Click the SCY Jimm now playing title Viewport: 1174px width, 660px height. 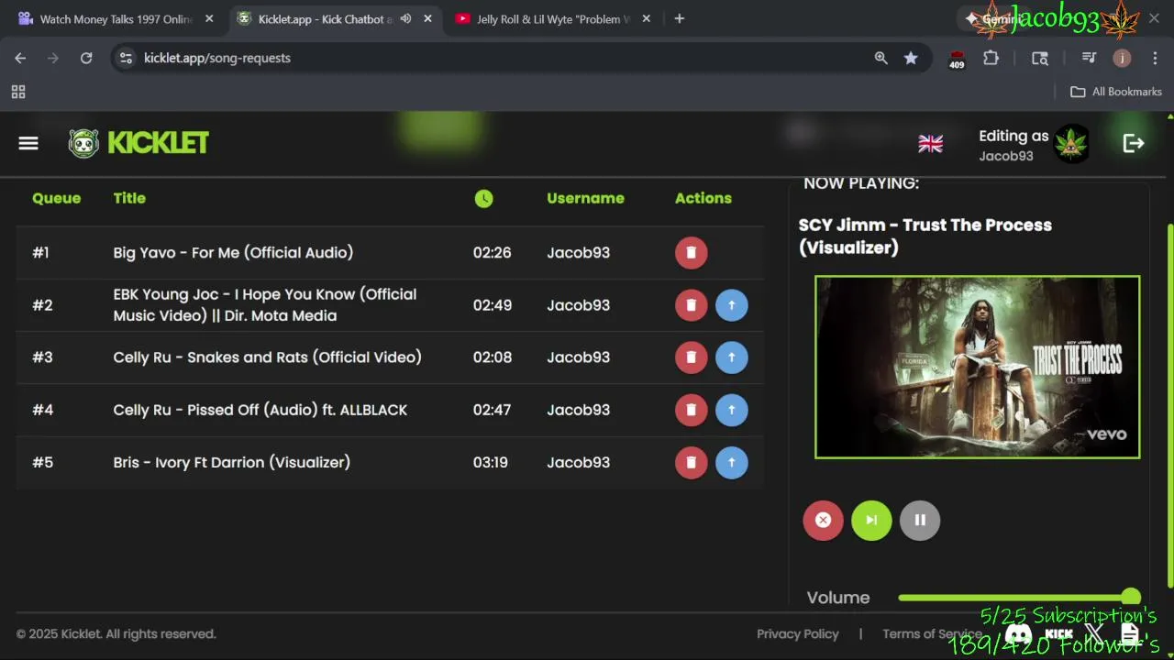(x=925, y=236)
